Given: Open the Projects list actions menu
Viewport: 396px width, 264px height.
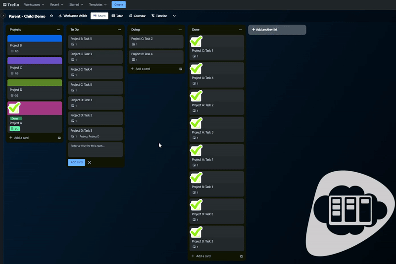Looking at the screenshot, I should click(x=58, y=30).
